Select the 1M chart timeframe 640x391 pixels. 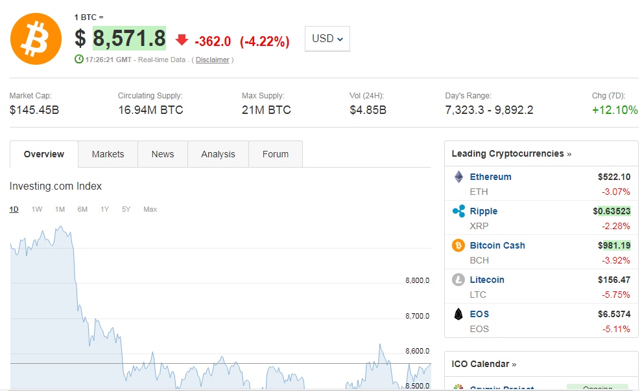point(60,209)
